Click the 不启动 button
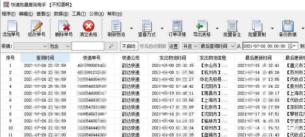 (x=129, y=46)
